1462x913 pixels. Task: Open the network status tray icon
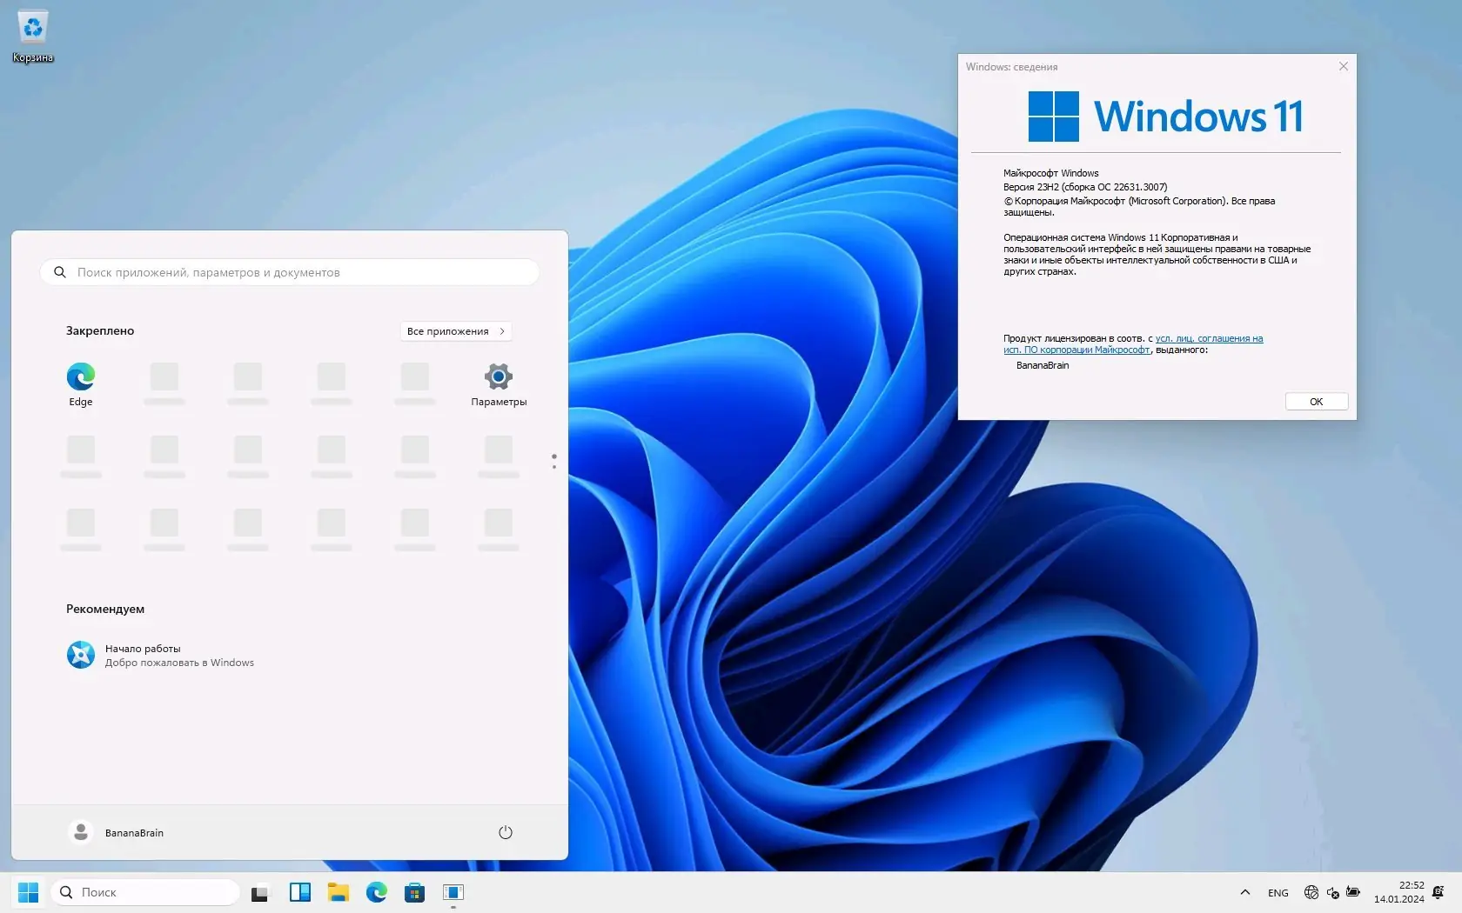click(x=1311, y=892)
